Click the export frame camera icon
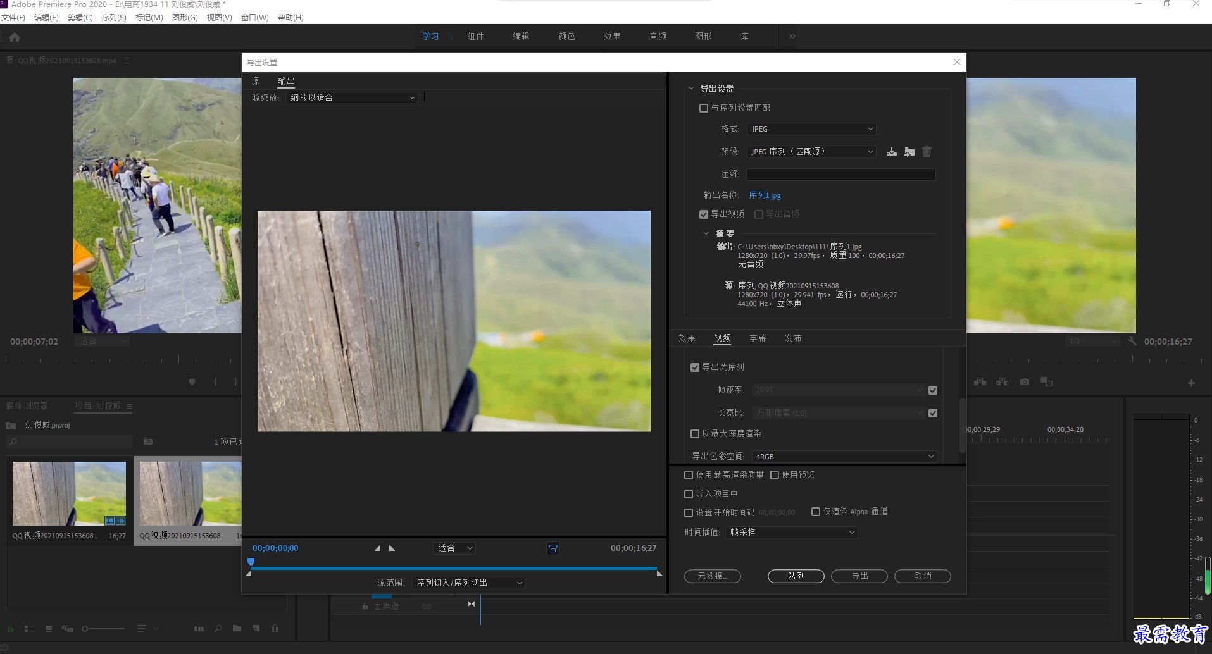This screenshot has width=1212, height=654. pos(1025,382)
